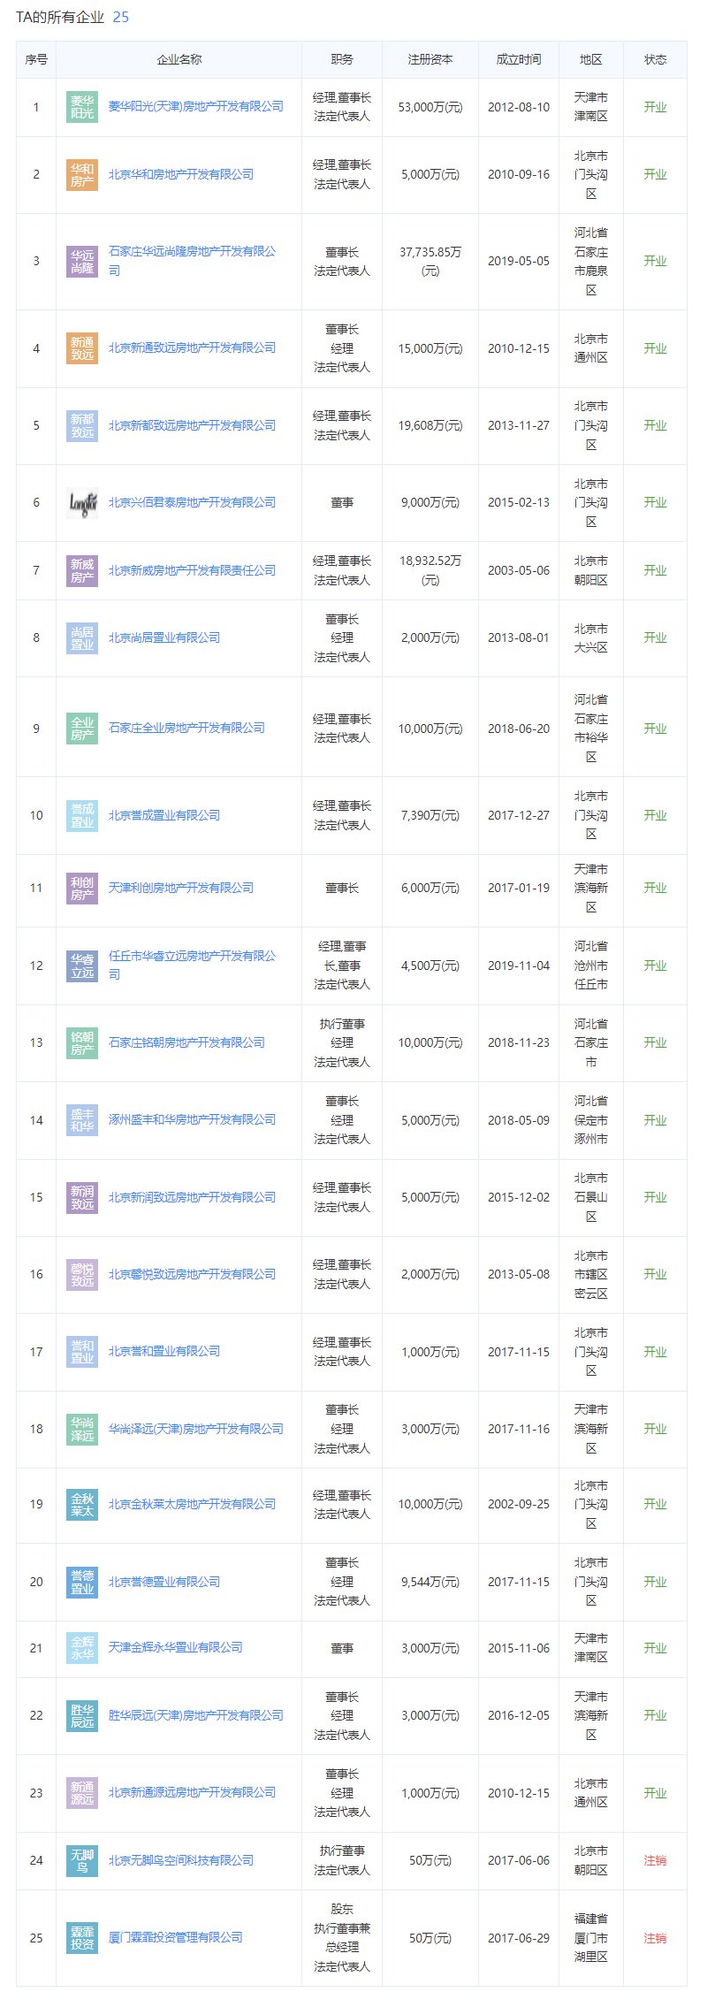Click the 尚居置业 logo icon
The image size is (707, 2007).
coord(82,638)
